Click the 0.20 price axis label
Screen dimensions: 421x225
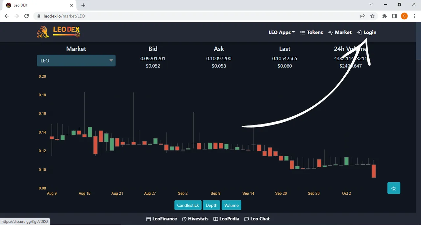(42, 76)
